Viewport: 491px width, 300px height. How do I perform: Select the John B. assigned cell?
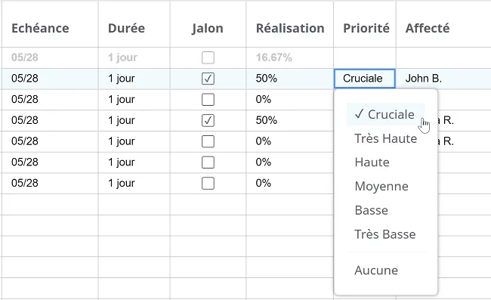443,79
